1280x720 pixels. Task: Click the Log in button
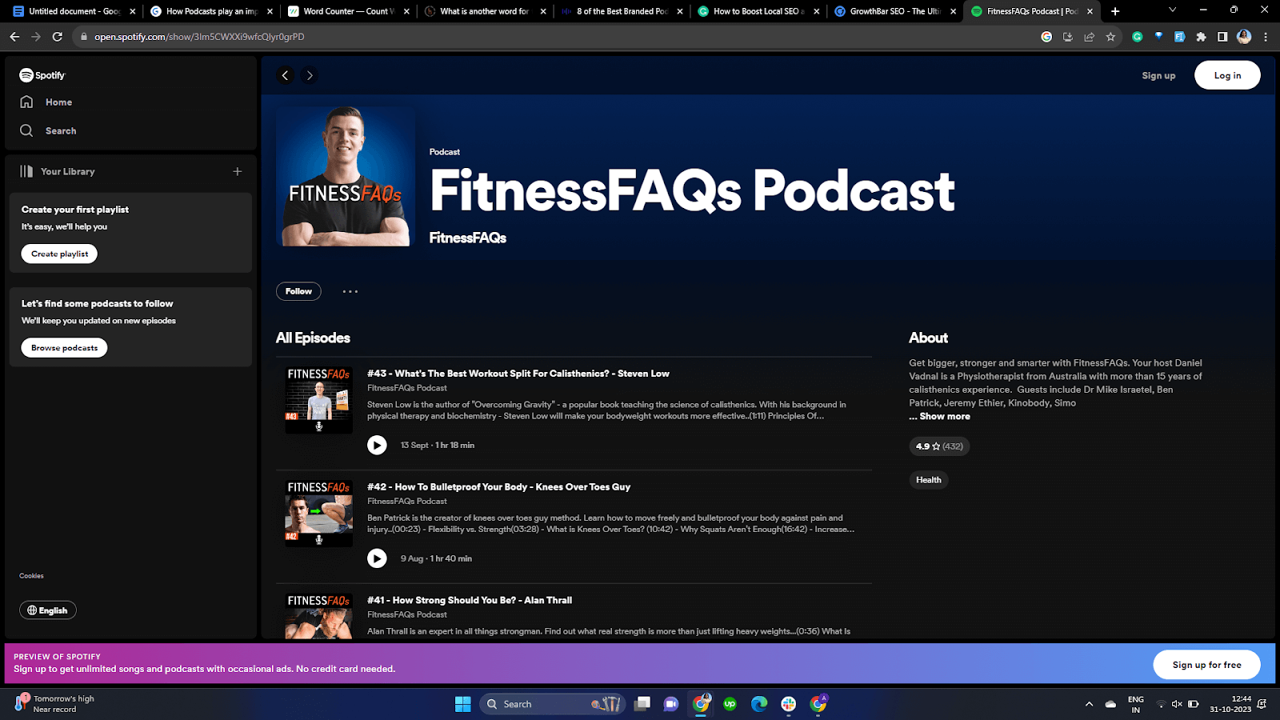(1226, 75)
